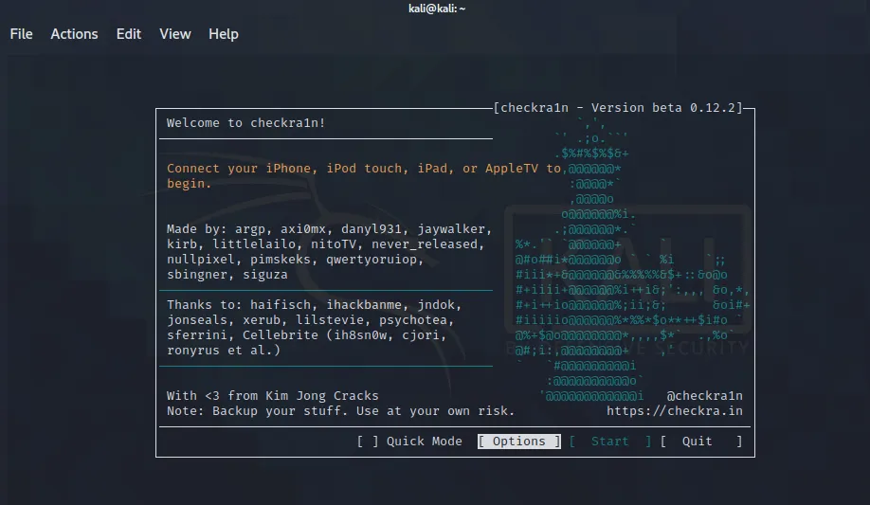
Task: Click the "Thanks to: haifisch" line
Action: click(314, 305)
